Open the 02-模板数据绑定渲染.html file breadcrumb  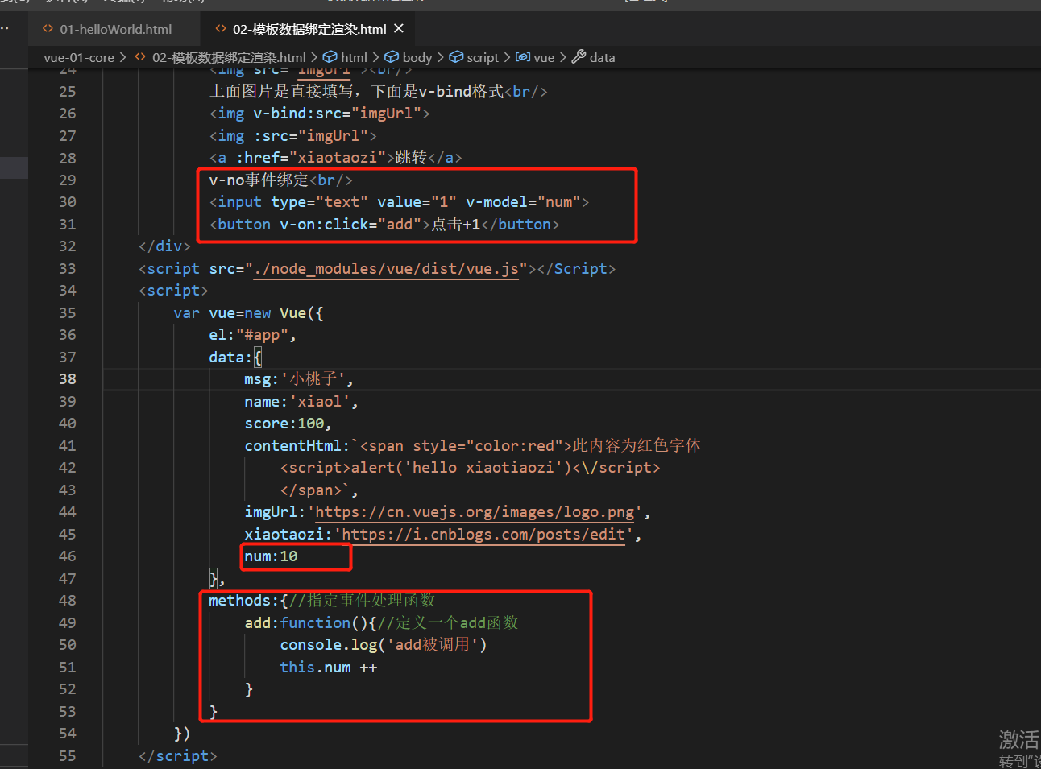point(229,57)
